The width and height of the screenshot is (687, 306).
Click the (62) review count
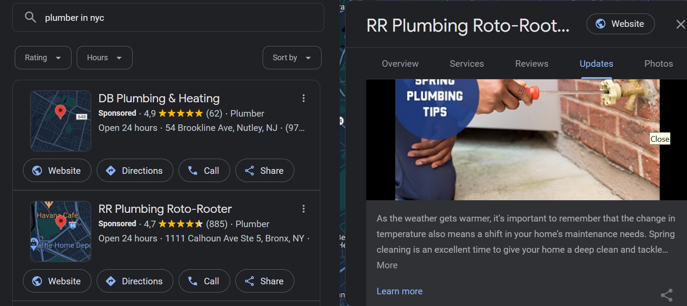[x=214, y=114]
